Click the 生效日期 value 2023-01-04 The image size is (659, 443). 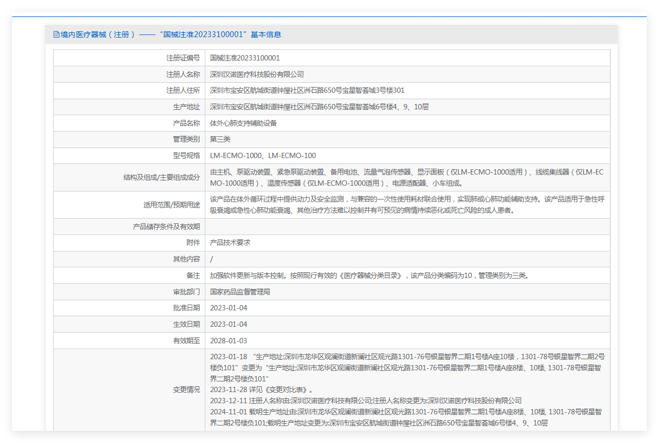click(229, 324)
